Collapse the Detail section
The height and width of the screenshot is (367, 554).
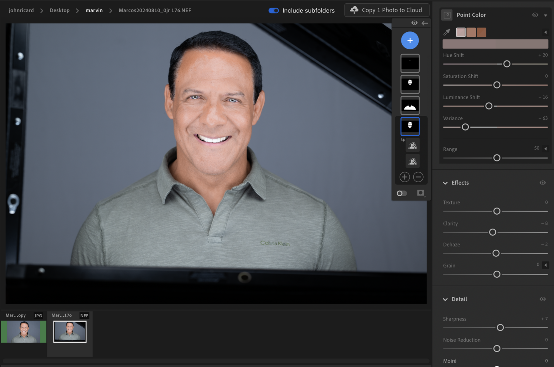(x=445, y=300)
